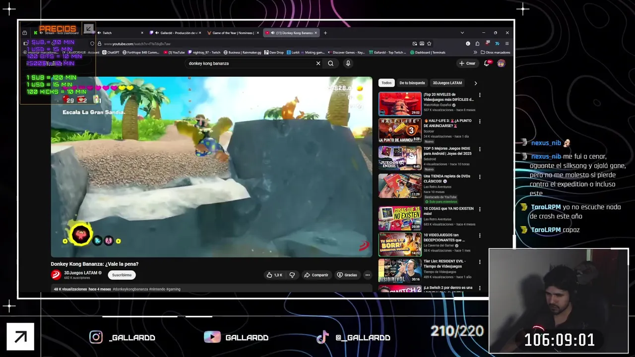Open nightray_97 Twitch bookmark
This screenshot has width=635, height=357.
coord(204,52)
